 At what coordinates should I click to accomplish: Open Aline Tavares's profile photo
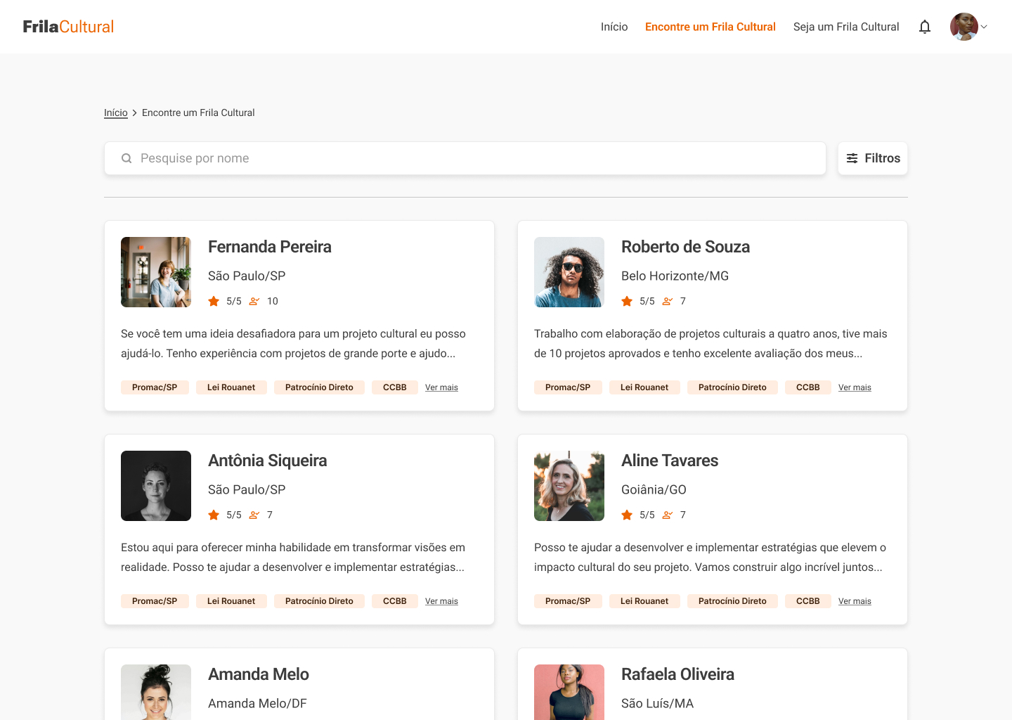click(x=569, y=486)
